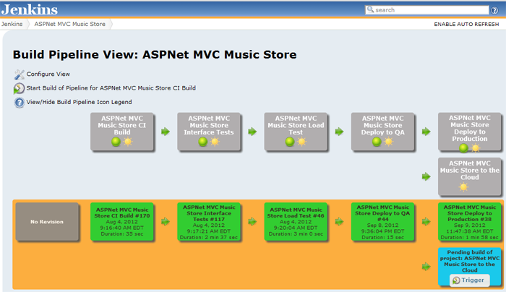Toggle View/Hide Build Pipeline Icon Legend
Image resolution: width=506 pixels, height=292 pixels.
click(x=79, y=102)
